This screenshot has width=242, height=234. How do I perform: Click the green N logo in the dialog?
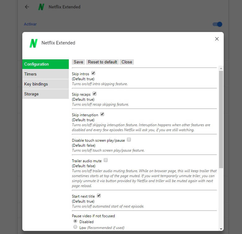[x=33, y=43]
